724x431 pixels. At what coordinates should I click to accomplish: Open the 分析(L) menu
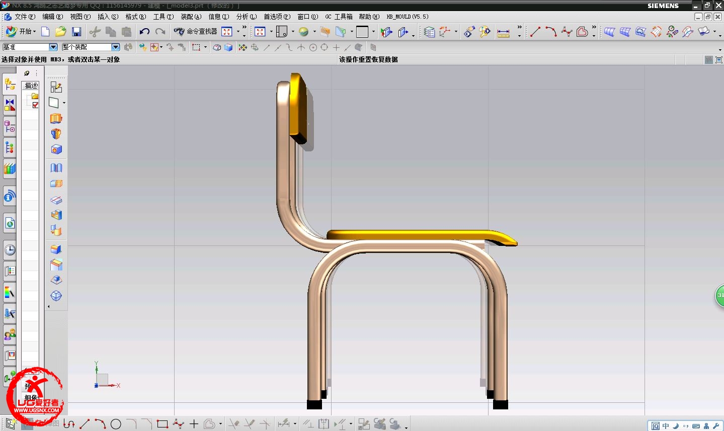(x=246, y=17)
